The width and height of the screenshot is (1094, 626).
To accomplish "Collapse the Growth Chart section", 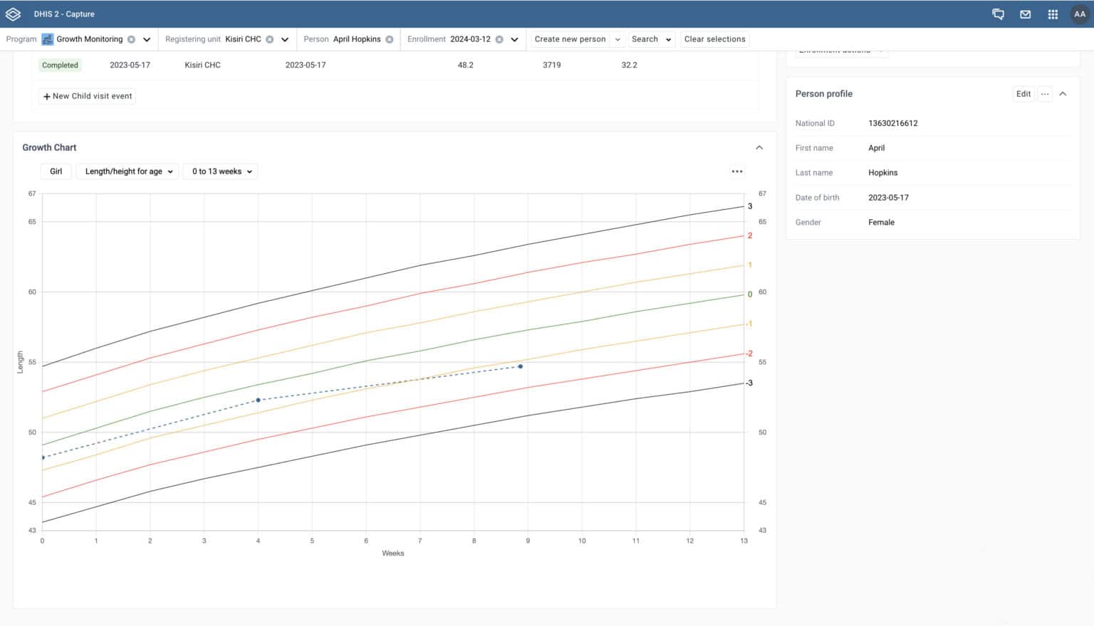I will (x=759, y=147).
